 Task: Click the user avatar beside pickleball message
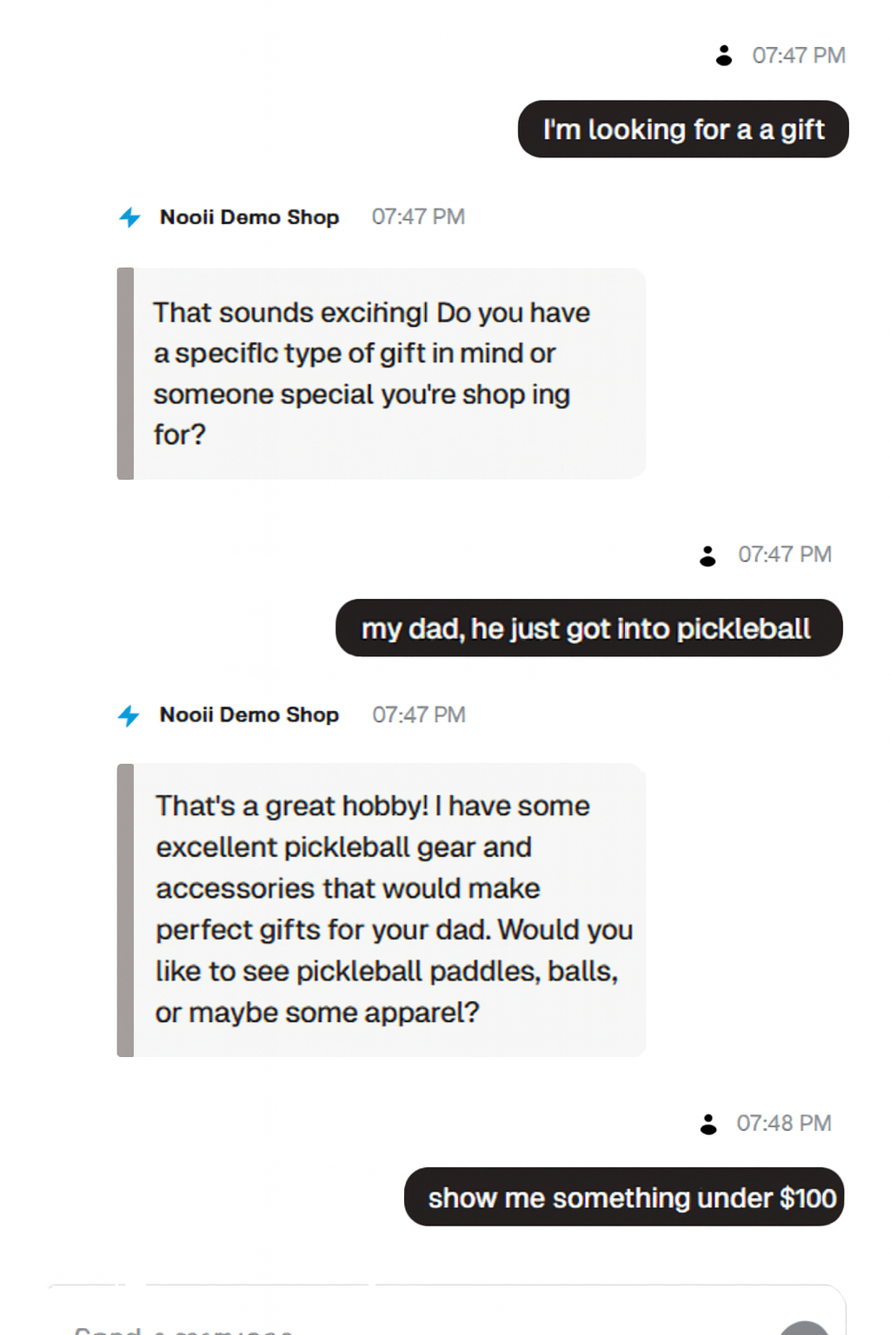click(x=707, y=555)
